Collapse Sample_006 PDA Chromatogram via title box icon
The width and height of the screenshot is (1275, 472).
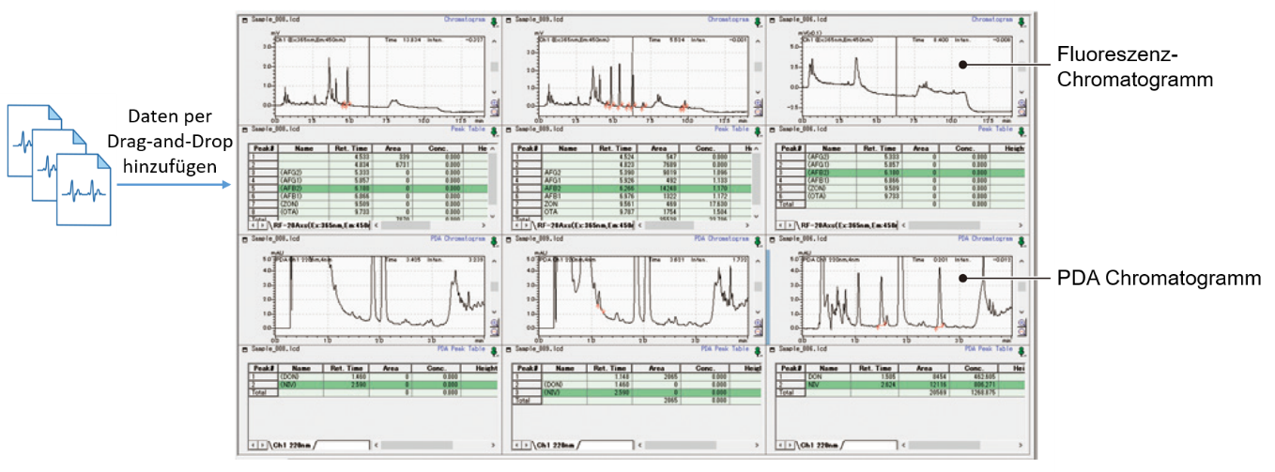coord(773,238)
